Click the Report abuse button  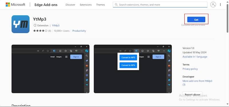(x=192, y=94)
